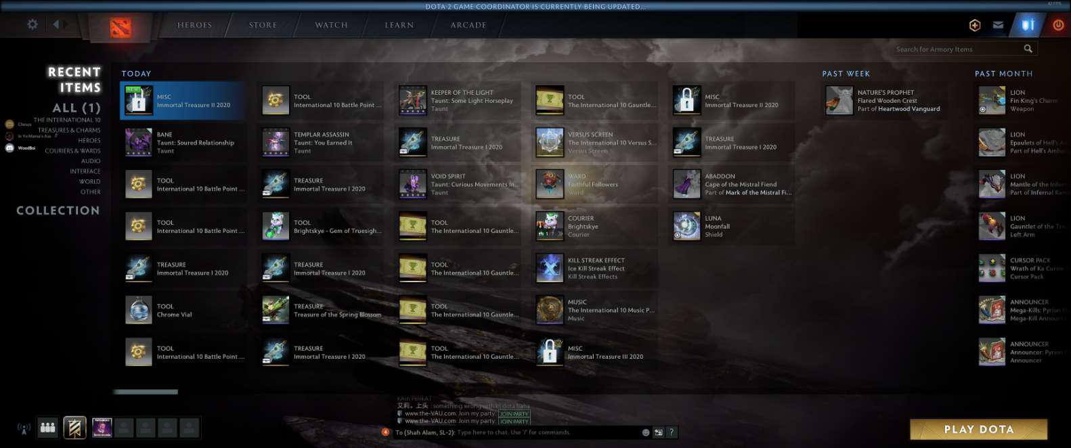Click the top Join Party link
The width and height of the screenshot is (1071, 448).
[514, 413]
